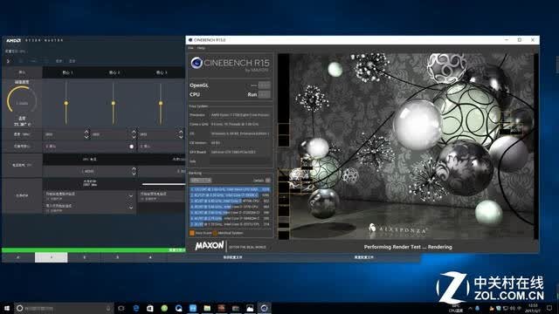Open the Photos app on the taskbar
Image resolution: width=559 pixels, height=314 pixels.
pos(250,308)
